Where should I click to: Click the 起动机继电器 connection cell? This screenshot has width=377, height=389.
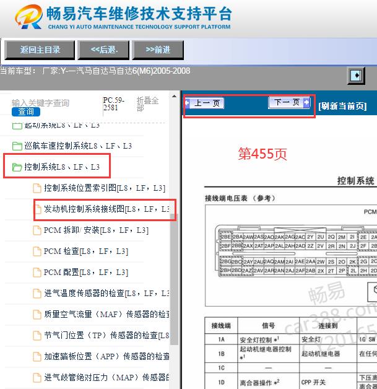(328, 354)
